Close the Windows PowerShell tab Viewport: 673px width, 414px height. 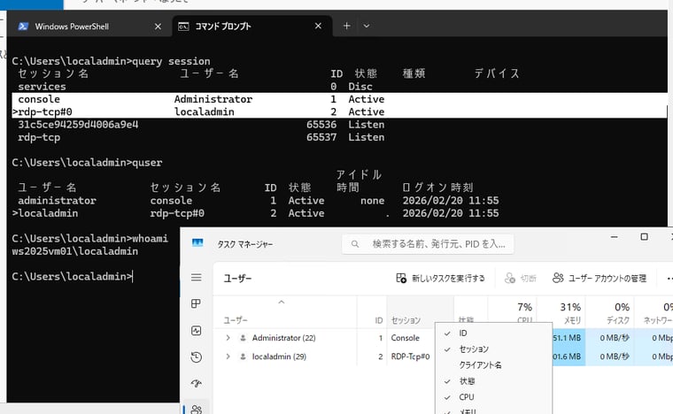point(158,27)
